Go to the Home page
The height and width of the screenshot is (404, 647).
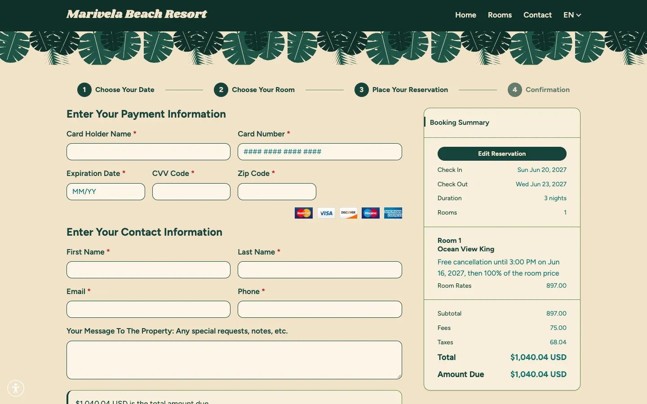pos(465,15)
